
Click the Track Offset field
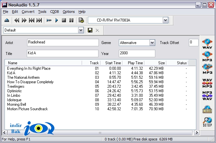[193, 42]
